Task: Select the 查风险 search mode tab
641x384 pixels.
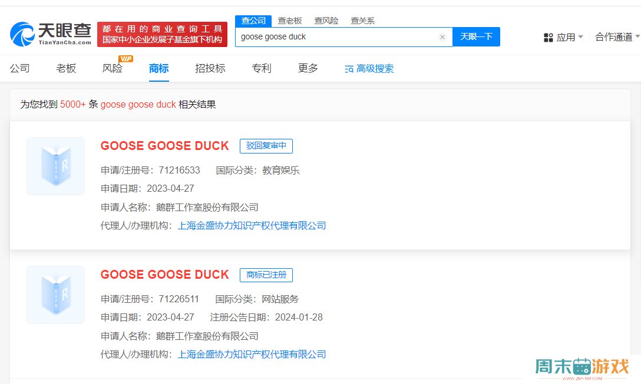Action: click(x=326, y=21)
